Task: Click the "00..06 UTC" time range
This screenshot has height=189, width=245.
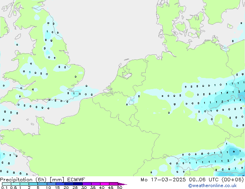Action: (x=204, y=180)
